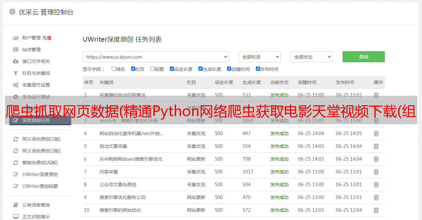Expand the 全部栏目 dropdown
Image resolution: width=422 pixels, height=220 pixels.
point(259,57)
